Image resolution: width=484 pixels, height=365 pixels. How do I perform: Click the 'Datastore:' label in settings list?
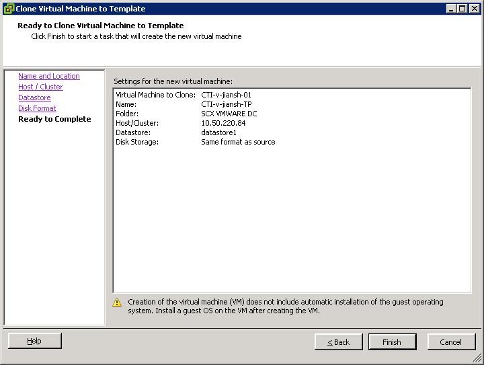click(133, 132)
